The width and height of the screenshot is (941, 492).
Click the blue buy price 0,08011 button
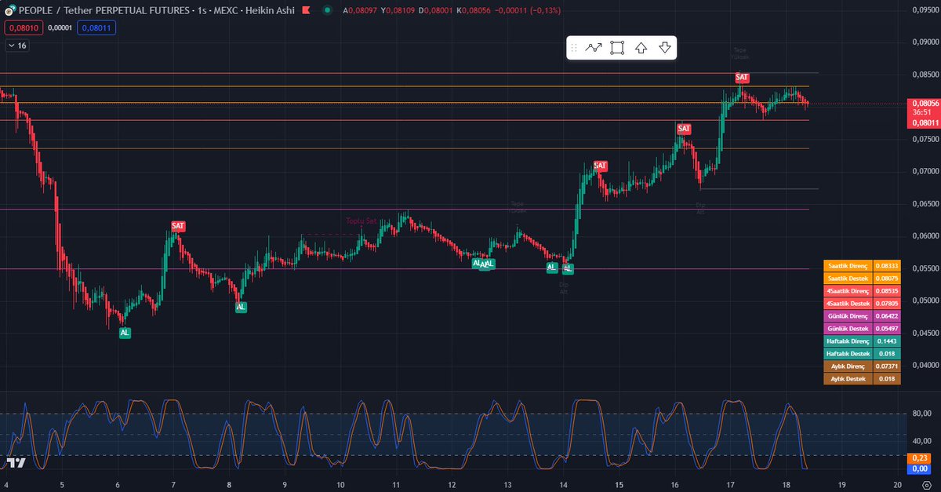pyautogui.click(x=96, y=27)
